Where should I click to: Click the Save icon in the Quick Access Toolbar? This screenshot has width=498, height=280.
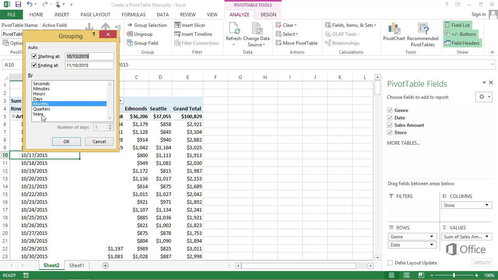point(18,5)
